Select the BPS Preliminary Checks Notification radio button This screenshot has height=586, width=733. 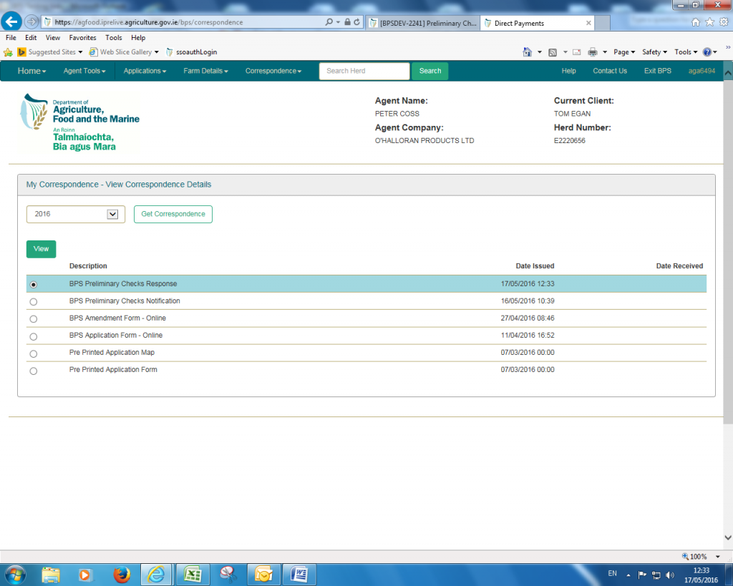tap(34, 302)
